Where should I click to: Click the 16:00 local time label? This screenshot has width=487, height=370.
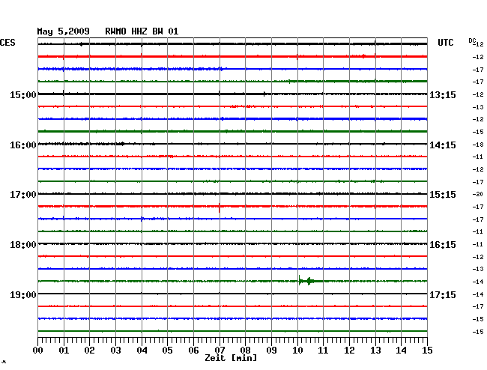click(23, 145)
